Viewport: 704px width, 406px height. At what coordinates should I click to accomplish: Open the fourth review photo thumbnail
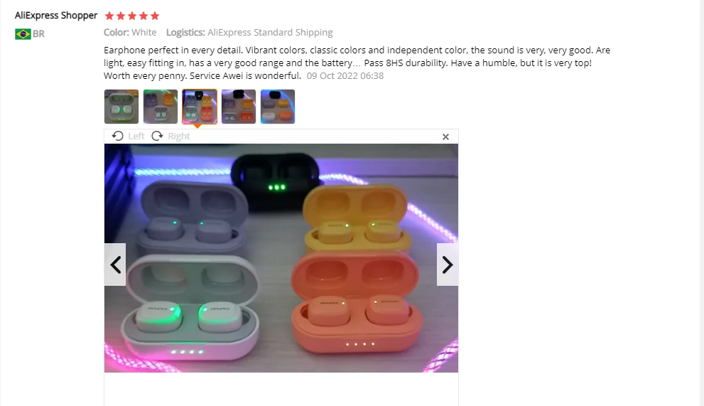click(x=239, y=107)
